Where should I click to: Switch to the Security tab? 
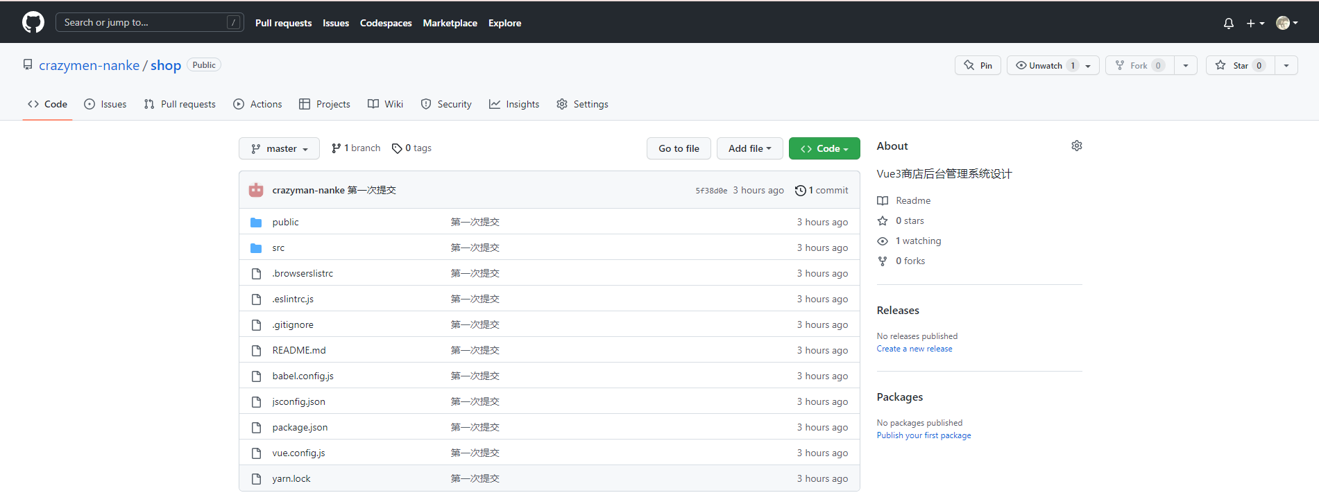pos(446,104)
